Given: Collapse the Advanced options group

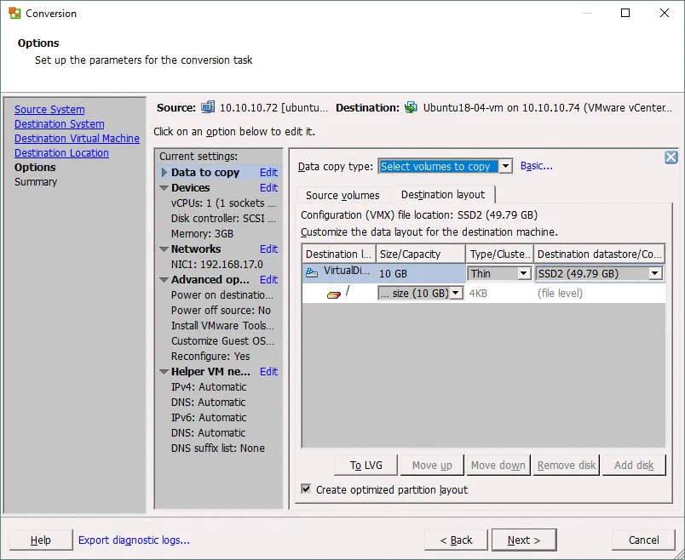Looking at the screenshot, I should pyautogui.click(x=164, y=279).
